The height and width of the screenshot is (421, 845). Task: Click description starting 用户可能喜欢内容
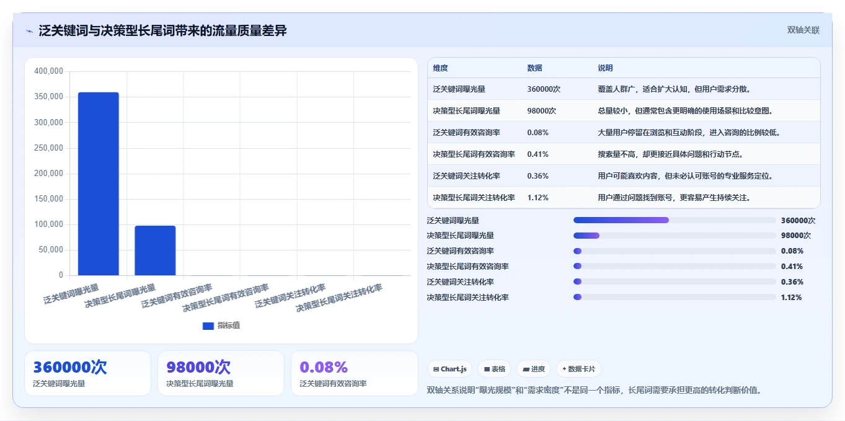[685, 176]
